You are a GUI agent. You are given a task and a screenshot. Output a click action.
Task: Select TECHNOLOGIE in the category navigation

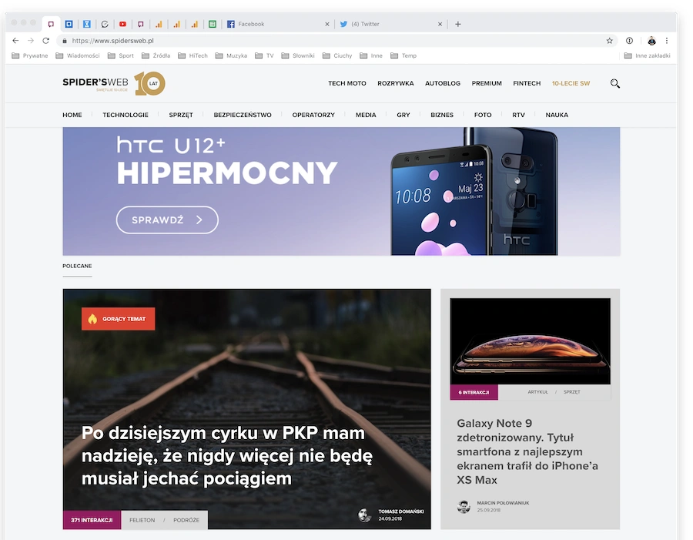point(126,115)
